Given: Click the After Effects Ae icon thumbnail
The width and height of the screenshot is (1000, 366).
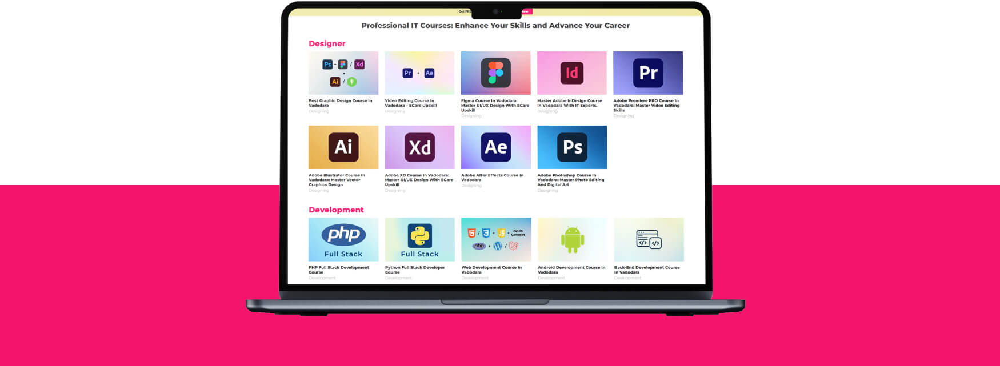Looking at the screenshot, I should (496, 147).
